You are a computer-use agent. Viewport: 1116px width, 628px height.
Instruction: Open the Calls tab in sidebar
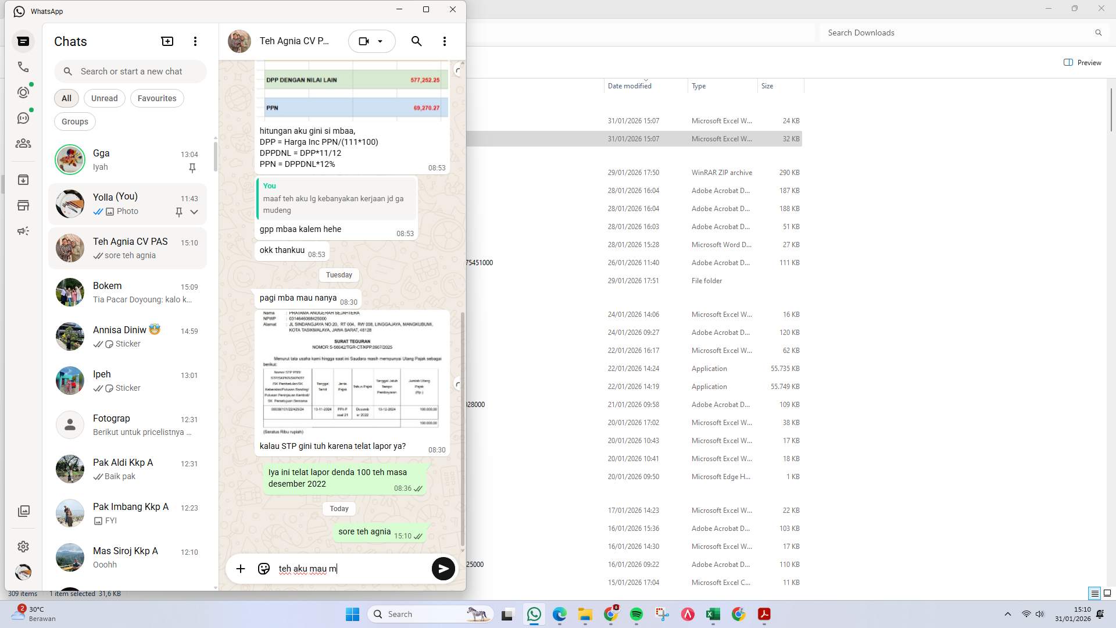point(23,67)
